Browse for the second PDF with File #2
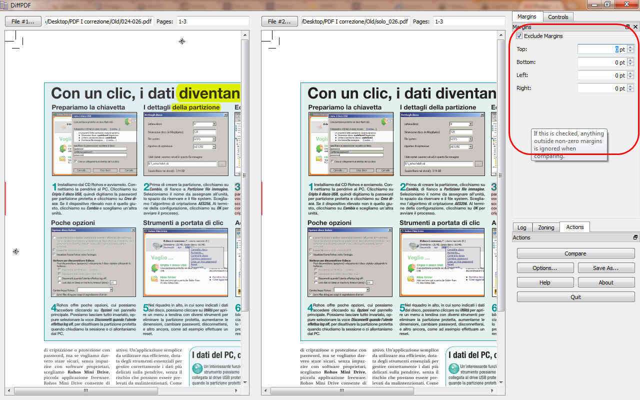 tap(279, 21)
